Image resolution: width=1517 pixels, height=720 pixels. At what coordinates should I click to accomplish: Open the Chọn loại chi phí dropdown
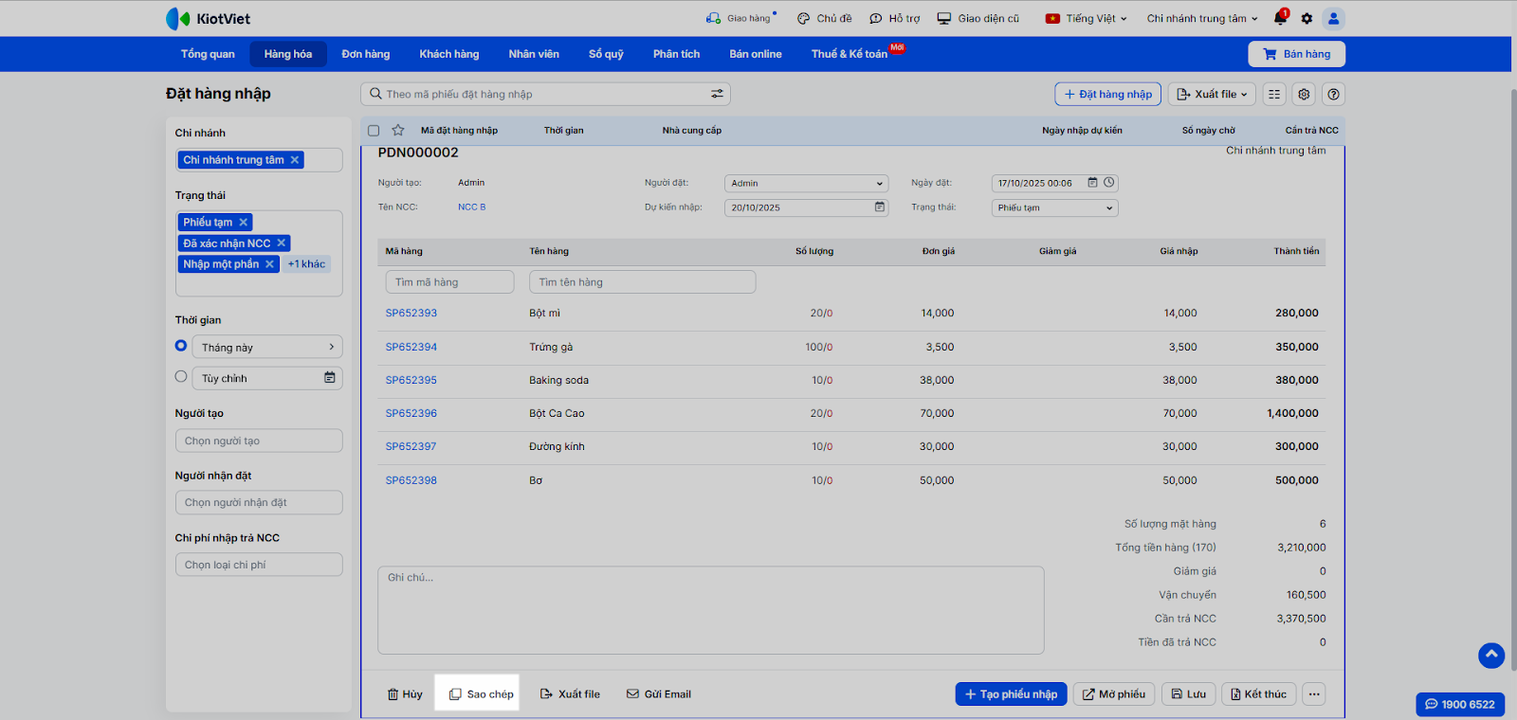(x=259, y=565)
